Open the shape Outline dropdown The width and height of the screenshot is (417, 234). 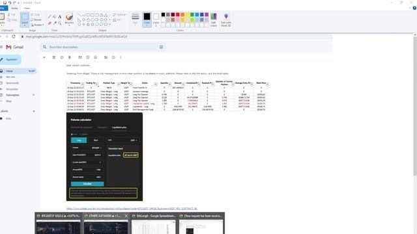(119, 14)
